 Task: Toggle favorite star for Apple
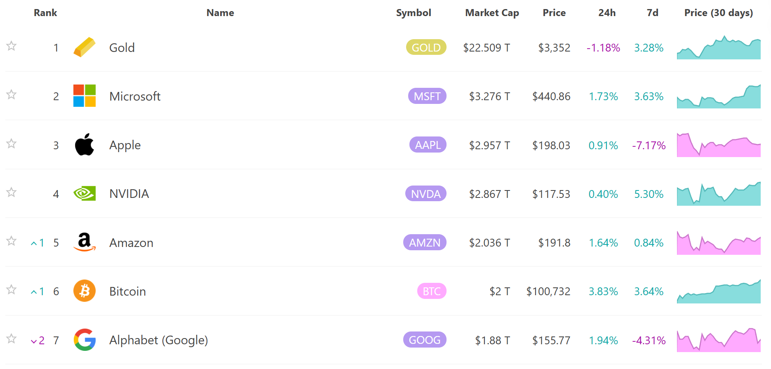[12, 143]
